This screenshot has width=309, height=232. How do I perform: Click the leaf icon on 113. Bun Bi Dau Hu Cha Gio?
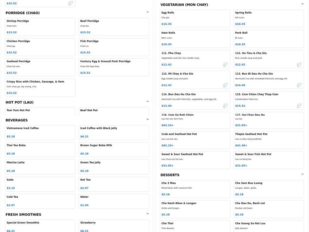click(x=299, y=85)
